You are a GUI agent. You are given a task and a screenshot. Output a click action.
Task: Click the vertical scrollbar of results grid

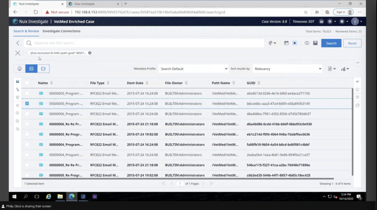pyautogui.click(x=352, y=132)
